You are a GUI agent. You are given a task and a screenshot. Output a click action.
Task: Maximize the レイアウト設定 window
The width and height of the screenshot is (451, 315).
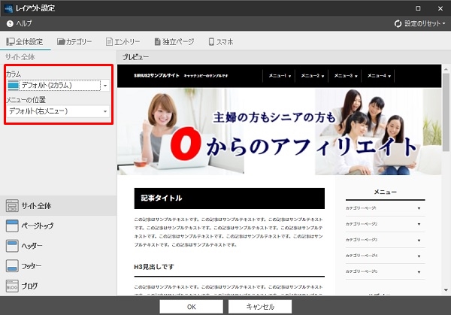pyautogui.click(x=418, y=8)
